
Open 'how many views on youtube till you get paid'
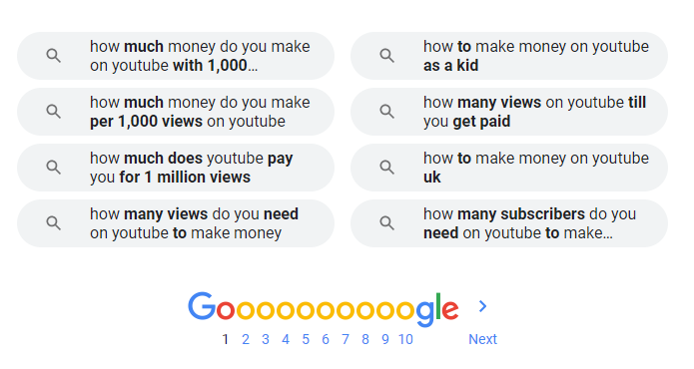click(509, 112)
